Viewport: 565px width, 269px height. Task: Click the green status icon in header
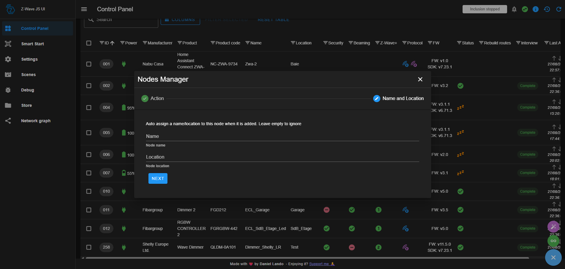(x=525, y=9)
